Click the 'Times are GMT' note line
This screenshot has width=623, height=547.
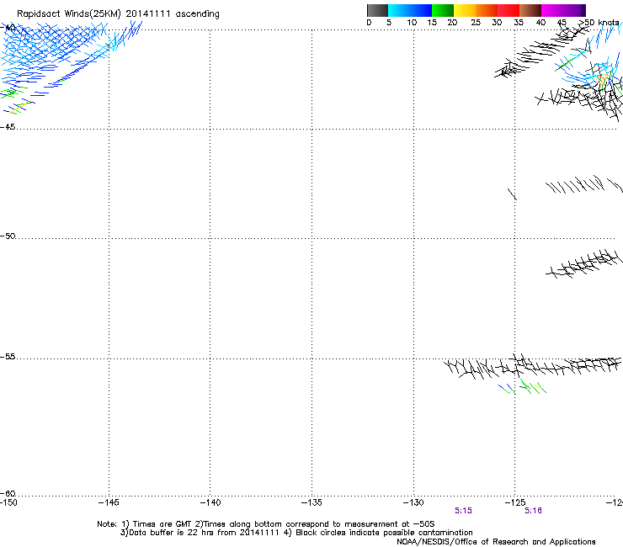pos(266,524)
